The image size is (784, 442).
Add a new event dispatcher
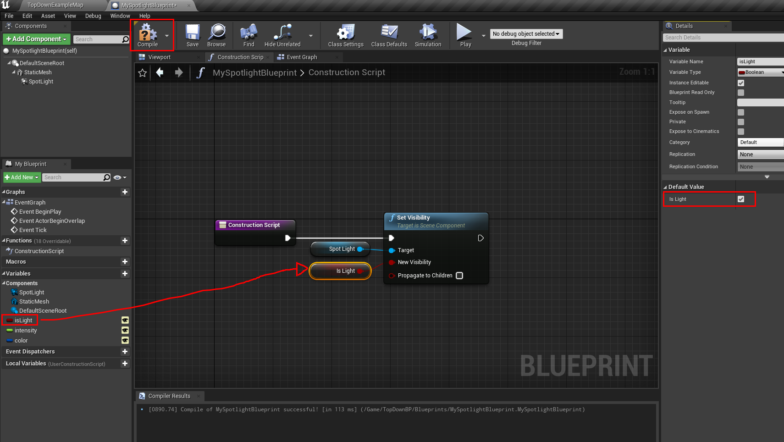(125, 352)
